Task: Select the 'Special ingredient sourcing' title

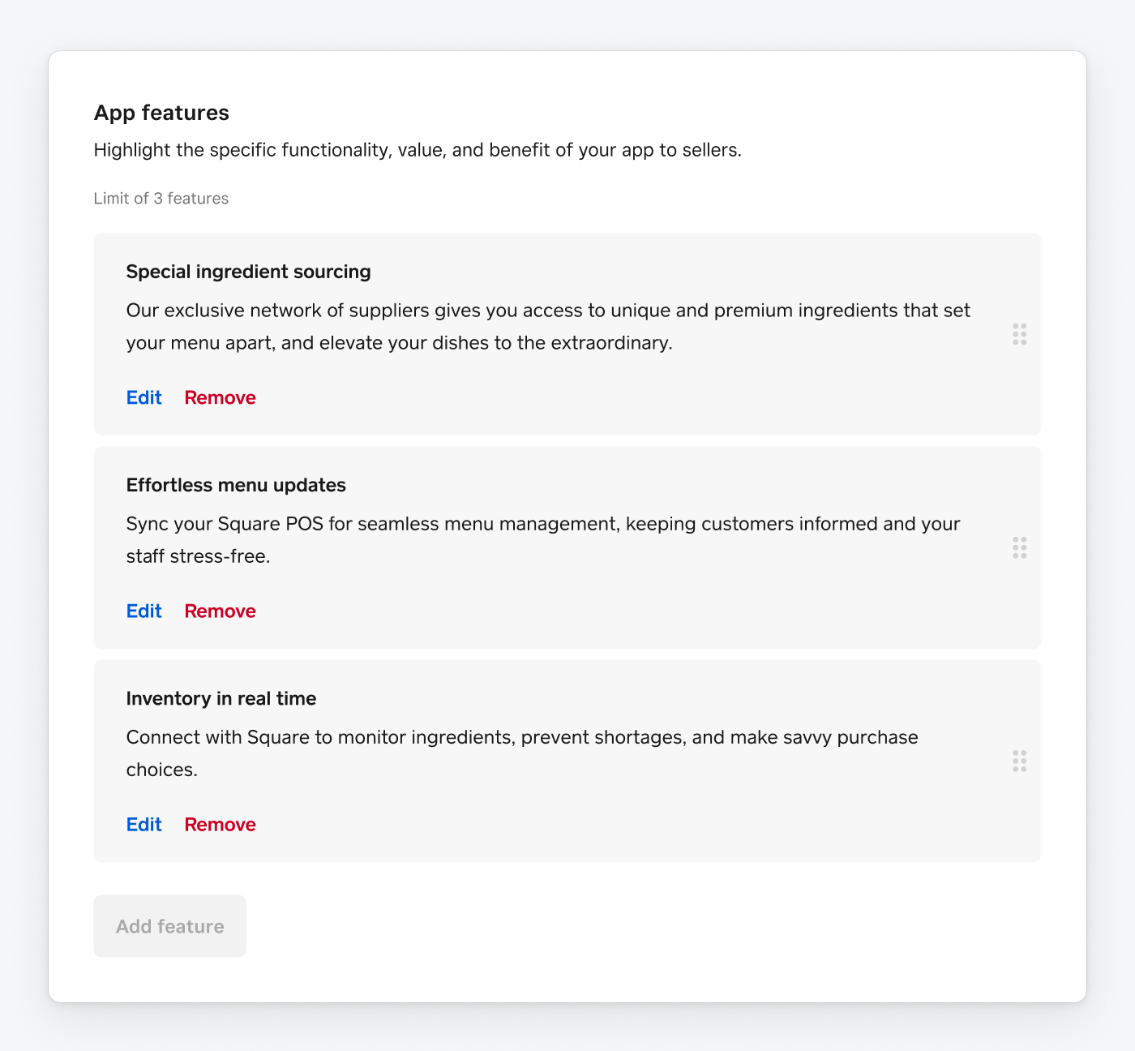Action: point(249,272)
